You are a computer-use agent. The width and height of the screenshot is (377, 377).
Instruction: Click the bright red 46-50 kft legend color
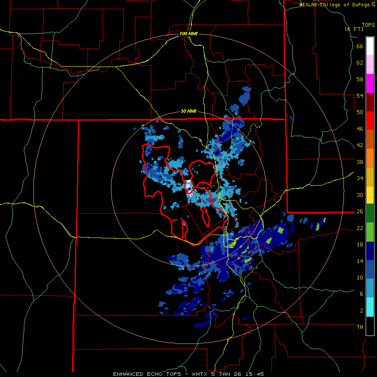click(370, 121)
